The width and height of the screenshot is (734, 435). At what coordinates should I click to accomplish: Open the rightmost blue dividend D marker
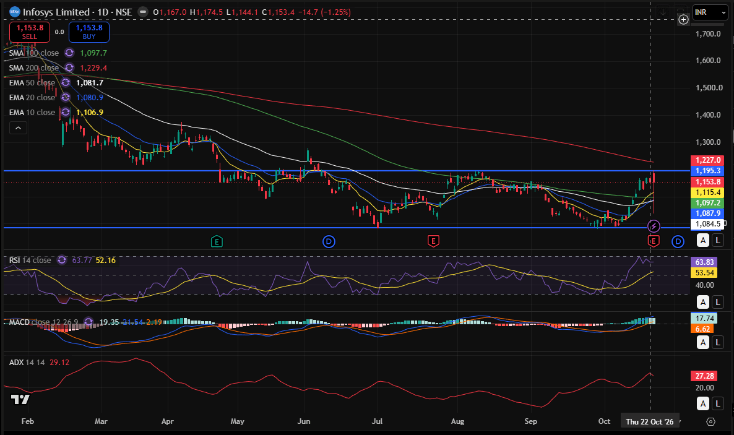[678, 241]
